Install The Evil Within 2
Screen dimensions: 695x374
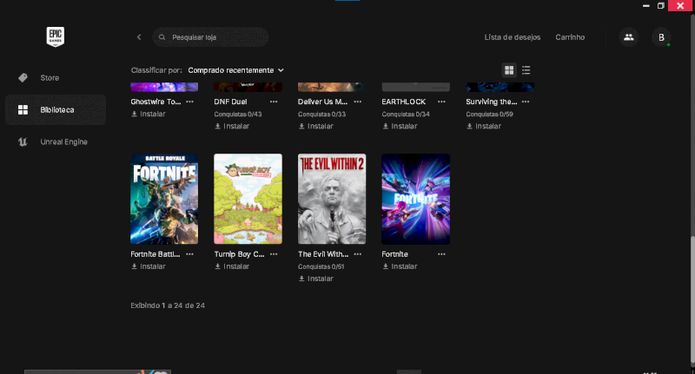(x=316, y=279)
